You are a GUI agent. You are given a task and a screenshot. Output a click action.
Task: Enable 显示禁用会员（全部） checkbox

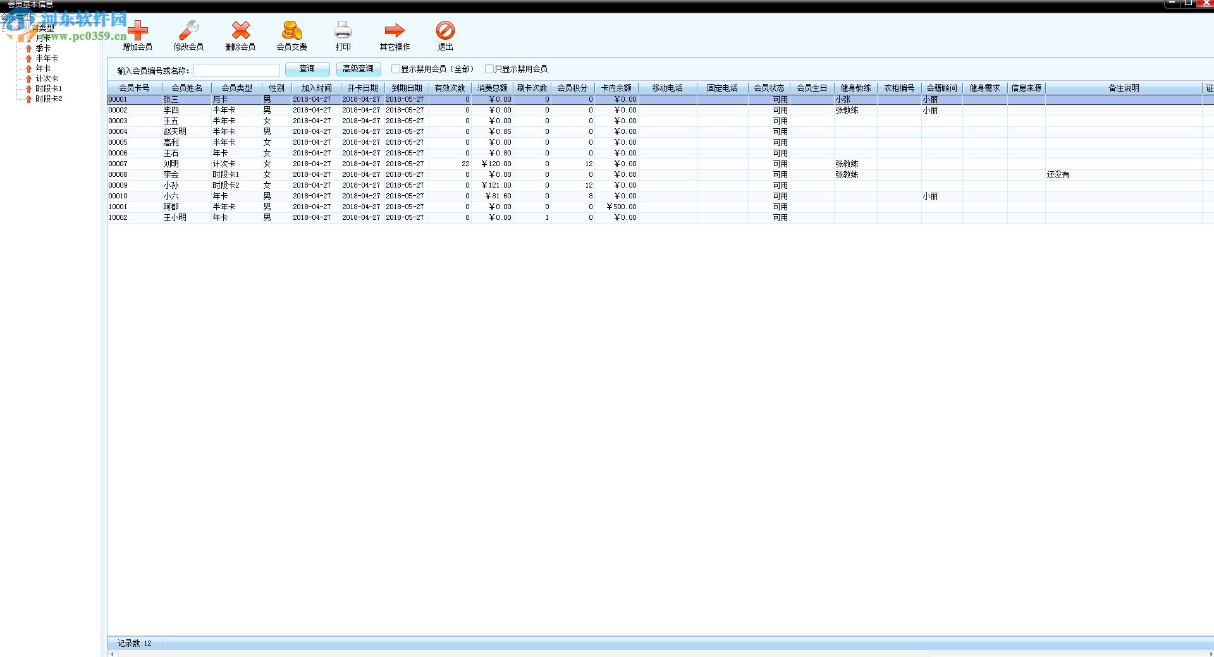[x=396, y=69]
